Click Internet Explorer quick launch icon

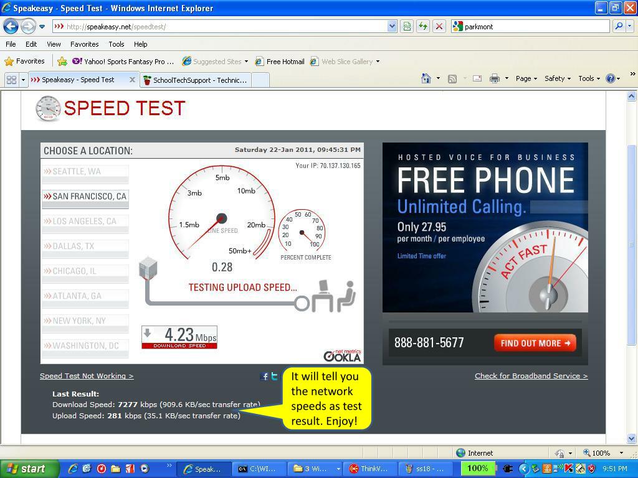pos(73,469)
